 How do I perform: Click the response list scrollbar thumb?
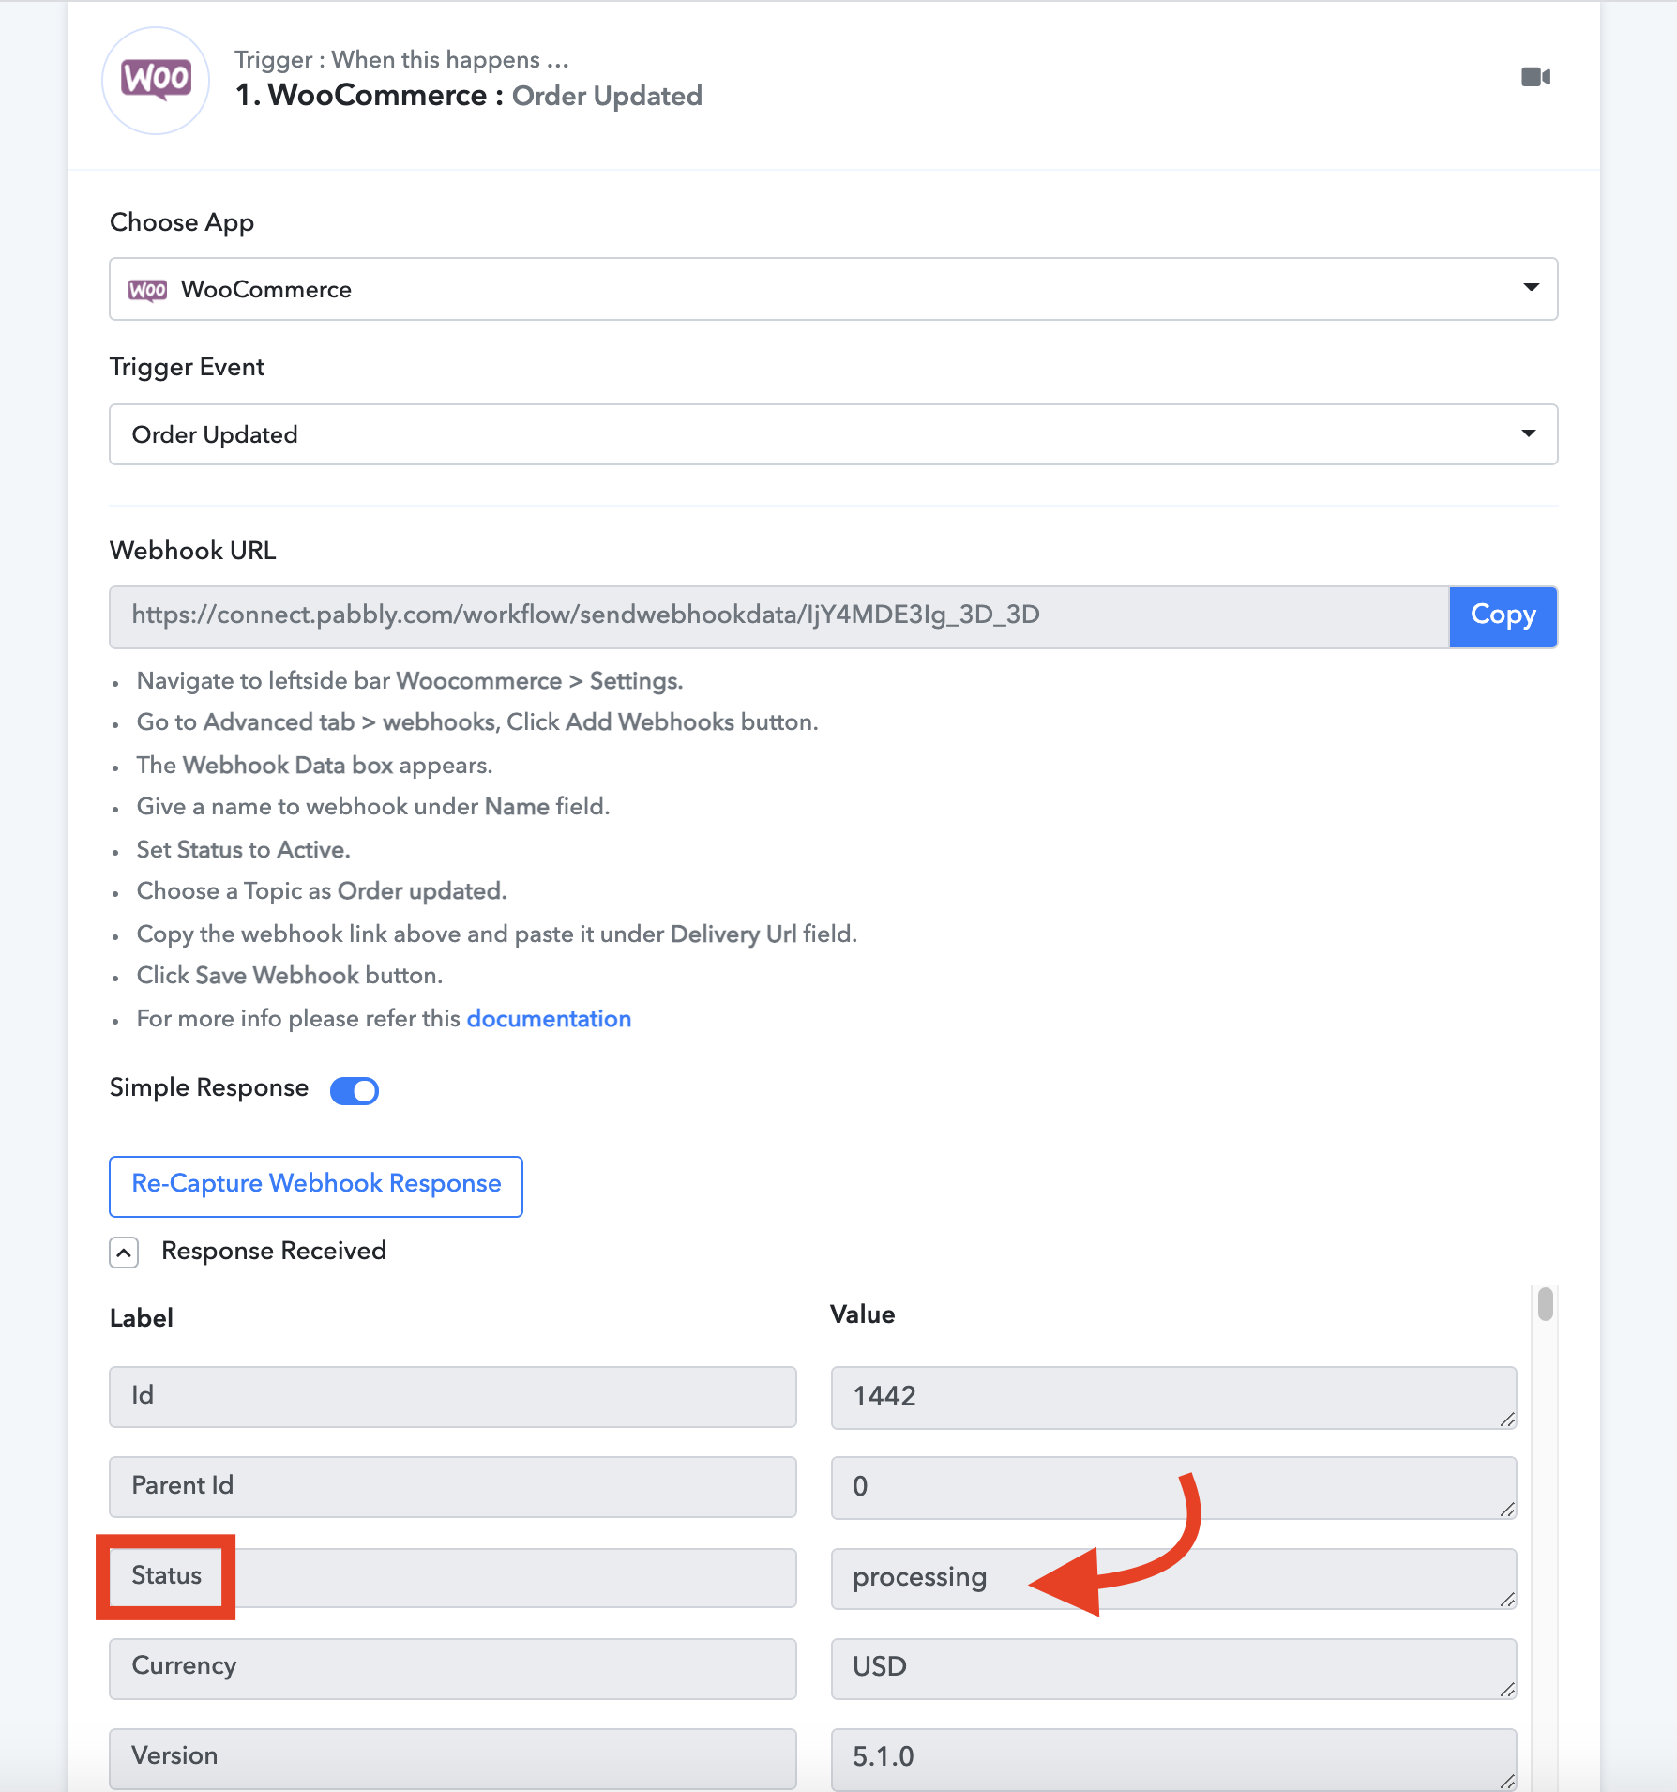tap(1546, 1304)
